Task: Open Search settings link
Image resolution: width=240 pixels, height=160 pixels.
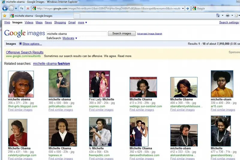Action: coord(229,22)
